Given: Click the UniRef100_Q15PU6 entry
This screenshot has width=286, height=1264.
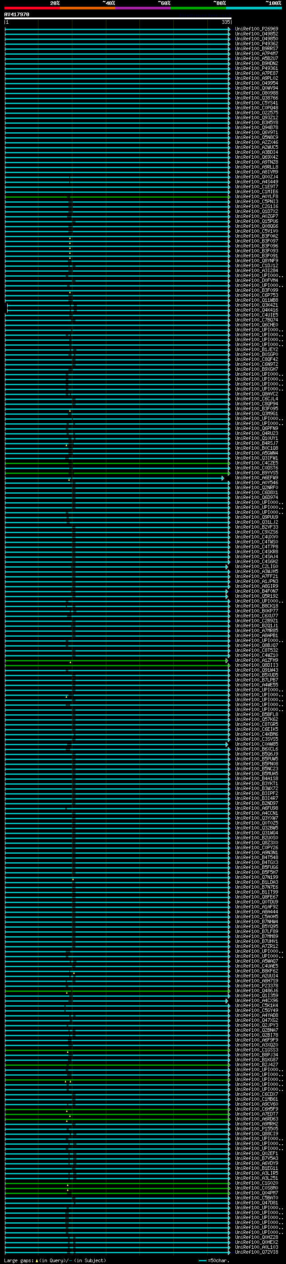Looking at the screenshot, I should coord(257,222).
